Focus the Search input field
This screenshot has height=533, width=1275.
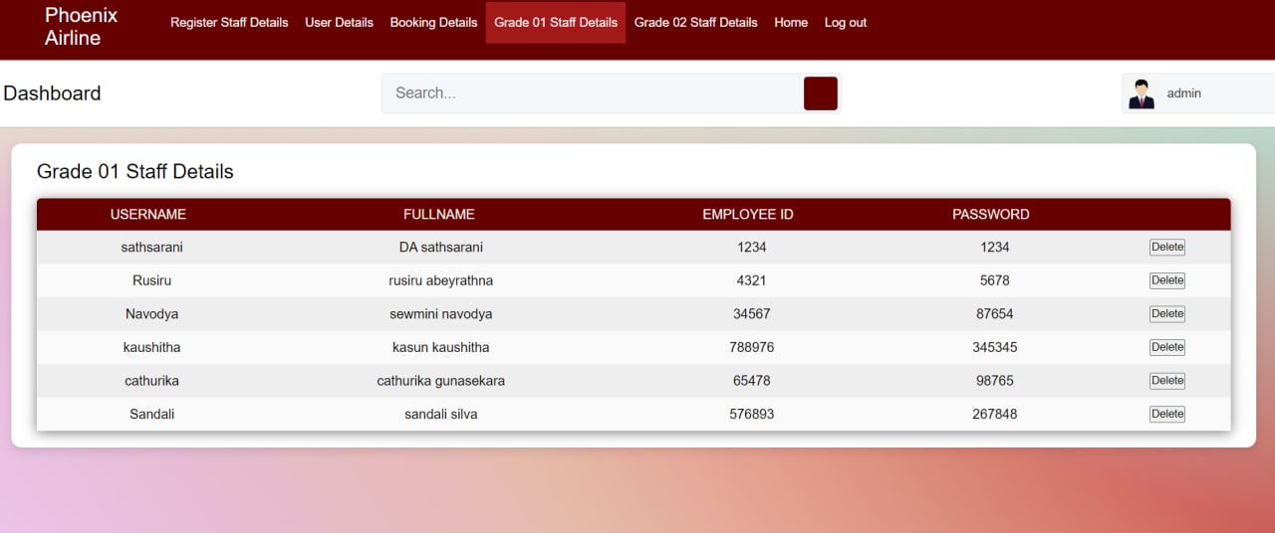pyautogui.click(x=595, y=93)
